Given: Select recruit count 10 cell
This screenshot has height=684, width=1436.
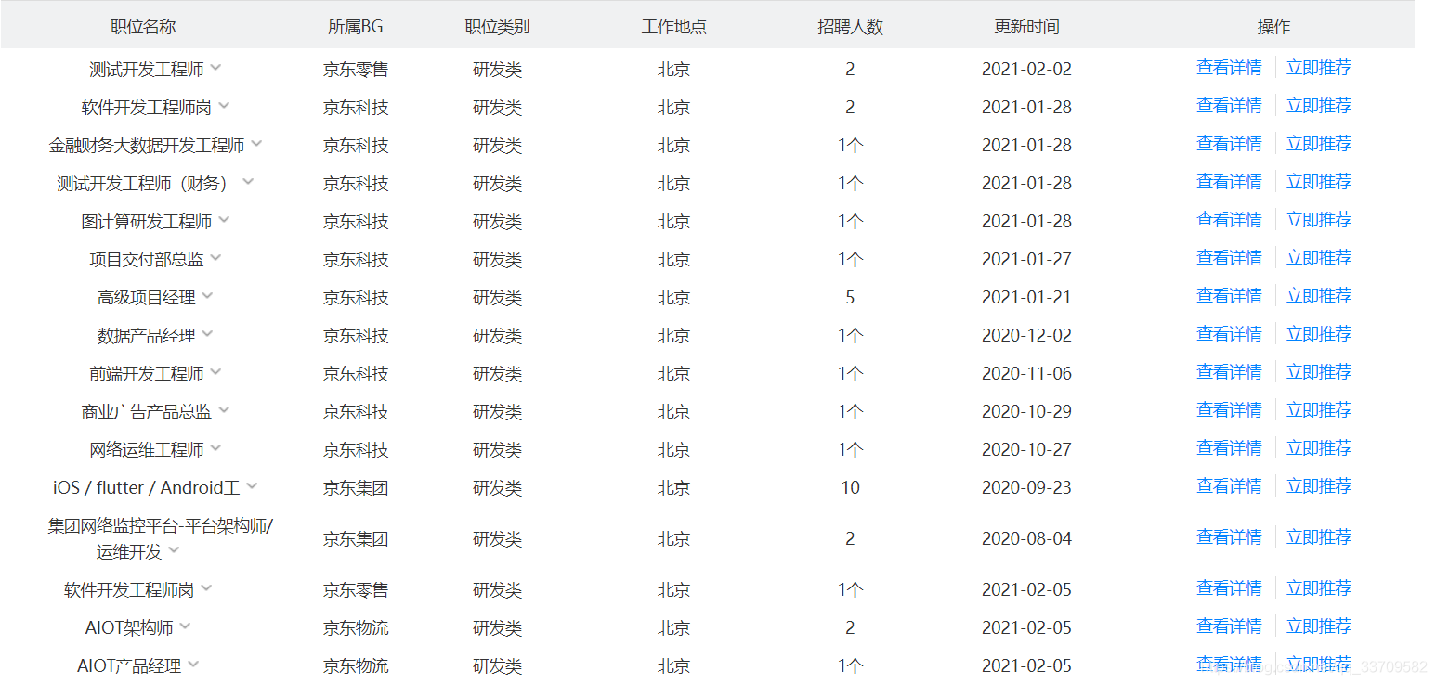Looking at the screenshot, I should (850, 487).
